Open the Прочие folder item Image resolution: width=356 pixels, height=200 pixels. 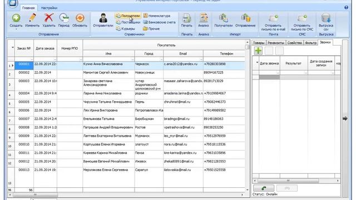(151, 29)
